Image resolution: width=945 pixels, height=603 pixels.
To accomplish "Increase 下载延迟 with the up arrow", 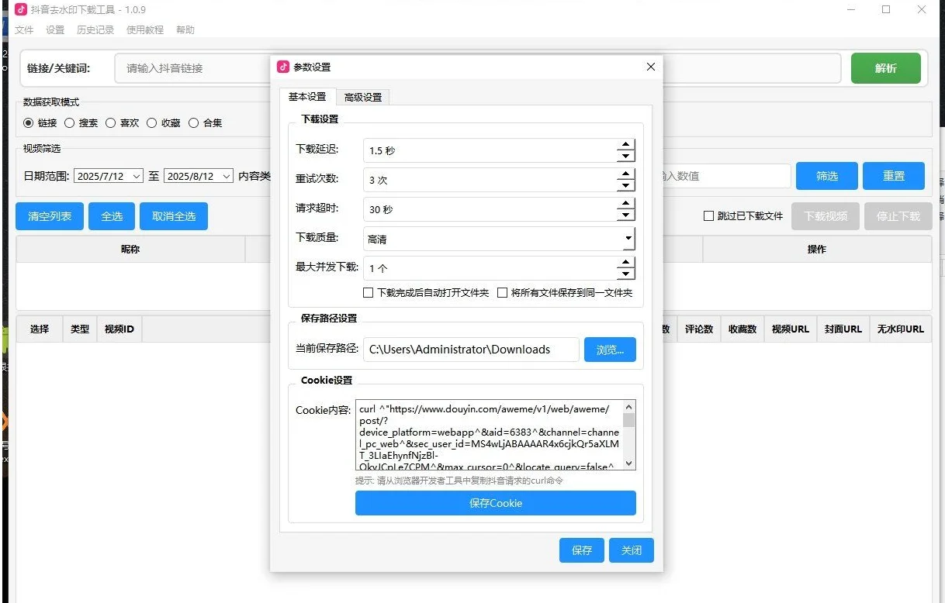I will (x=625, y=145).
